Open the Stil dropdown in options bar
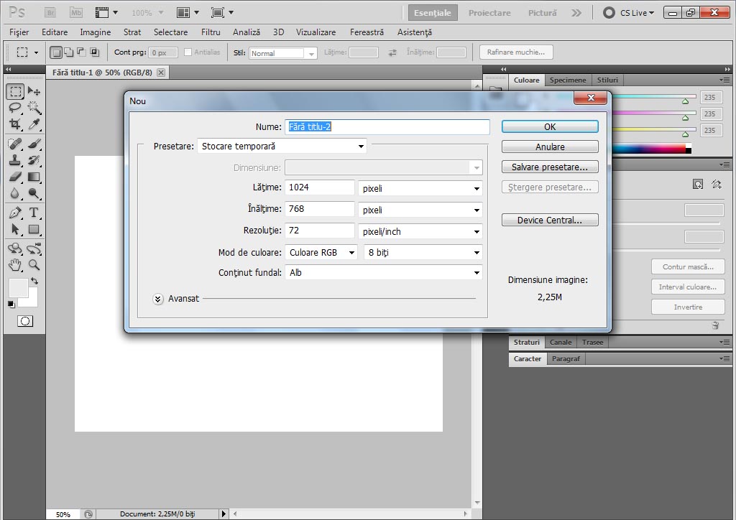The width and height of the screenshot is (736, 520). click(283, 53)
